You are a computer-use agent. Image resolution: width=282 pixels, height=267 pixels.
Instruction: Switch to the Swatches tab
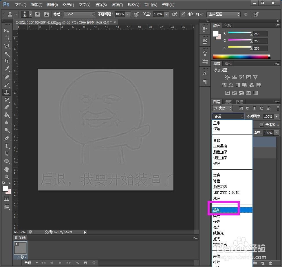(228, 26)
